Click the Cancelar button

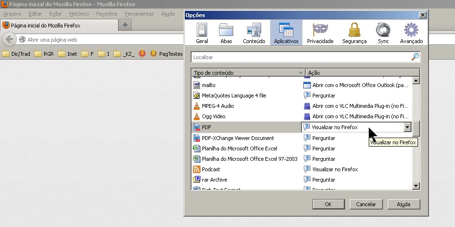[x=365, y=204]
